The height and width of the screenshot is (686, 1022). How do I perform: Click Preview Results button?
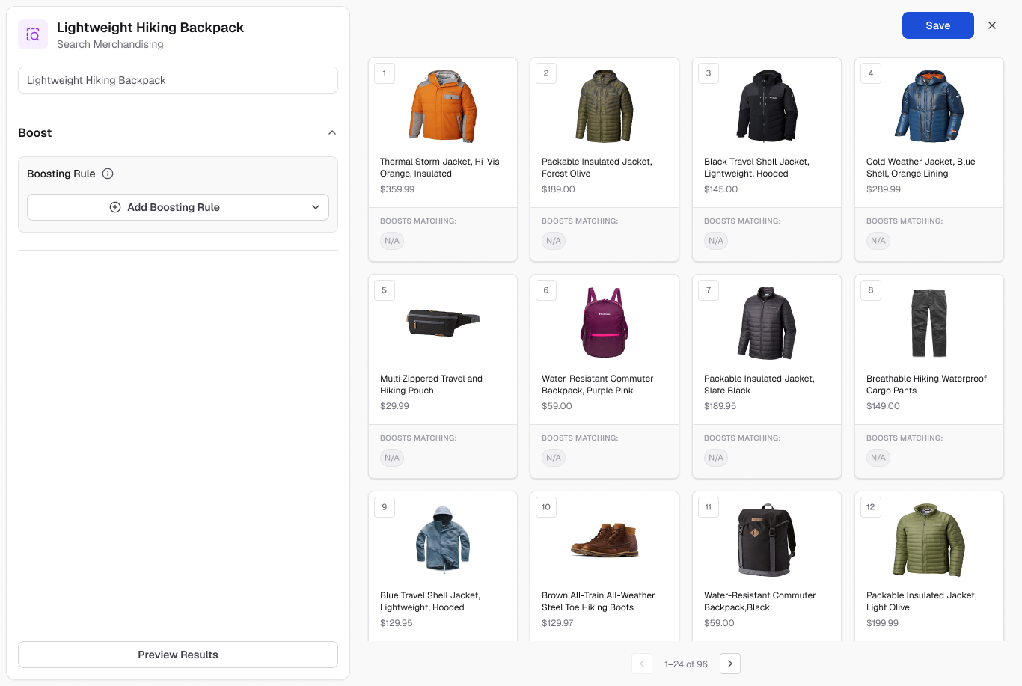pos(178,655)
